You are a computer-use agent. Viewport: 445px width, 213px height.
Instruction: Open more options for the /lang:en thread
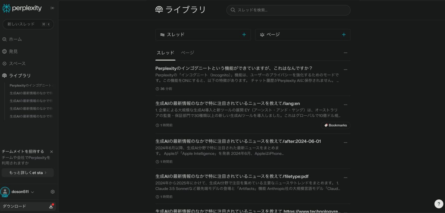346,105
